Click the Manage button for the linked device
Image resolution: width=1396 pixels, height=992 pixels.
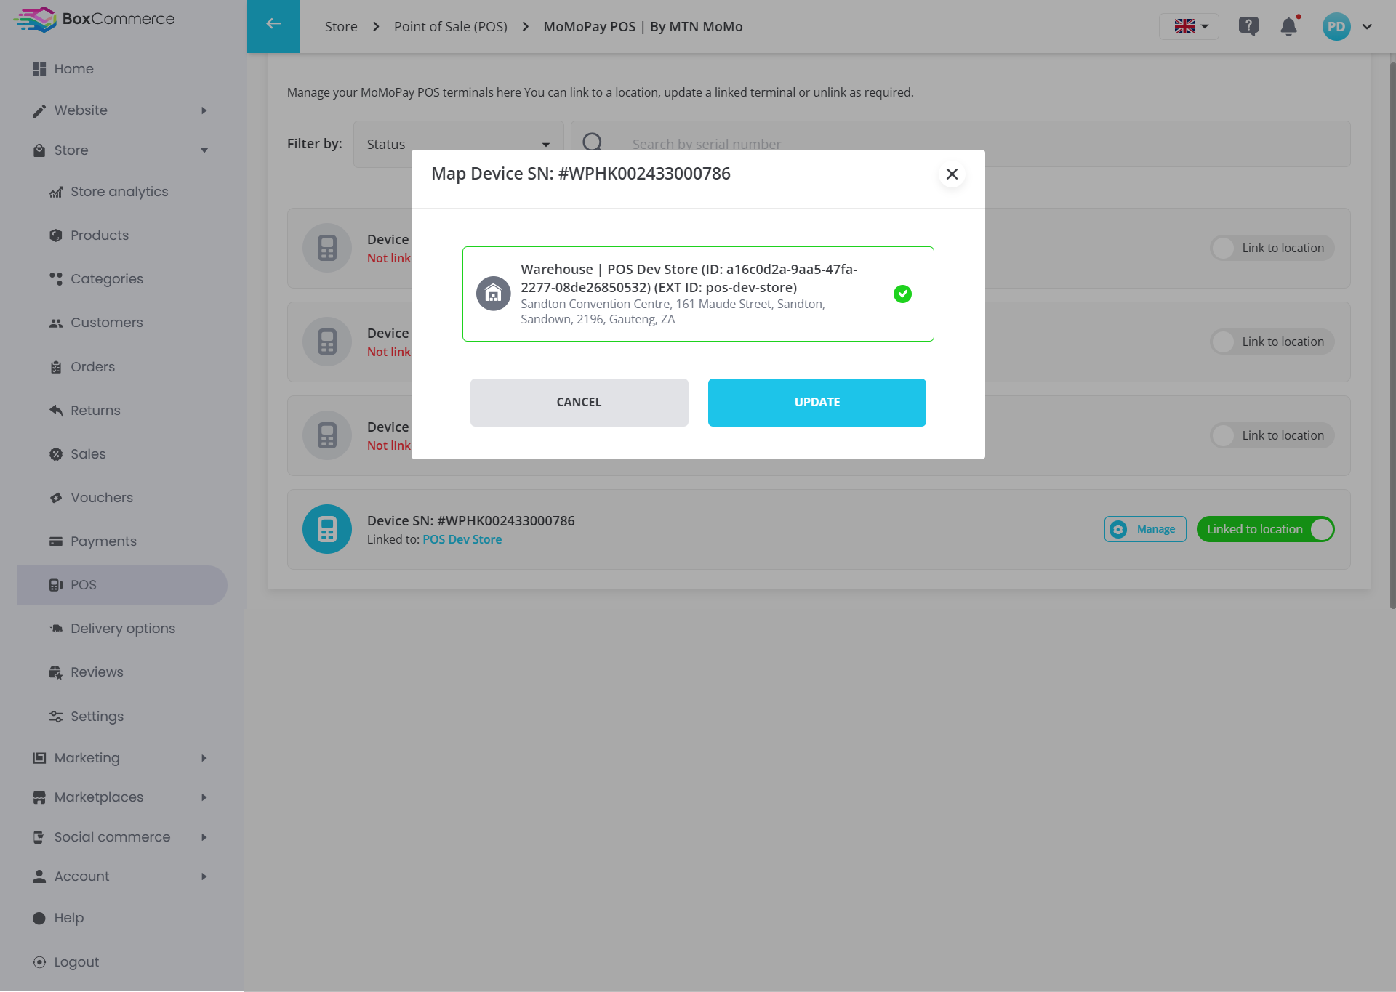pos(1145,529)
